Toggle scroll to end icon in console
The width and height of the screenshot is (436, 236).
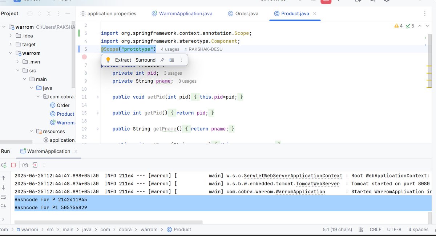pos(4,206)
